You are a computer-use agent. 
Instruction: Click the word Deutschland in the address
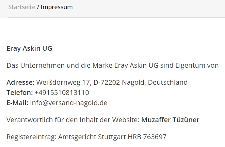tap(168, 82)
